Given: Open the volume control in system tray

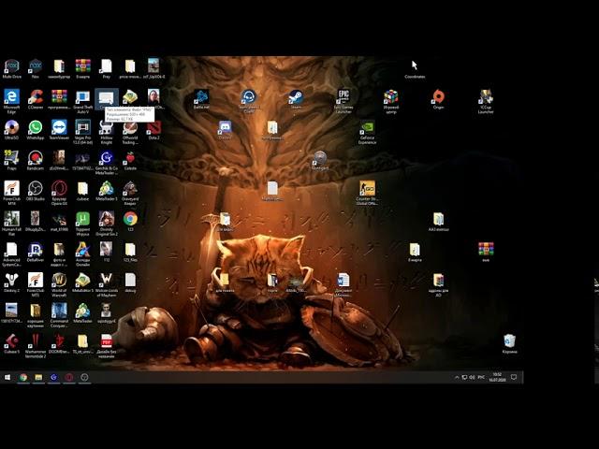Looking at the screenshot, I should (x=472, y=377).
